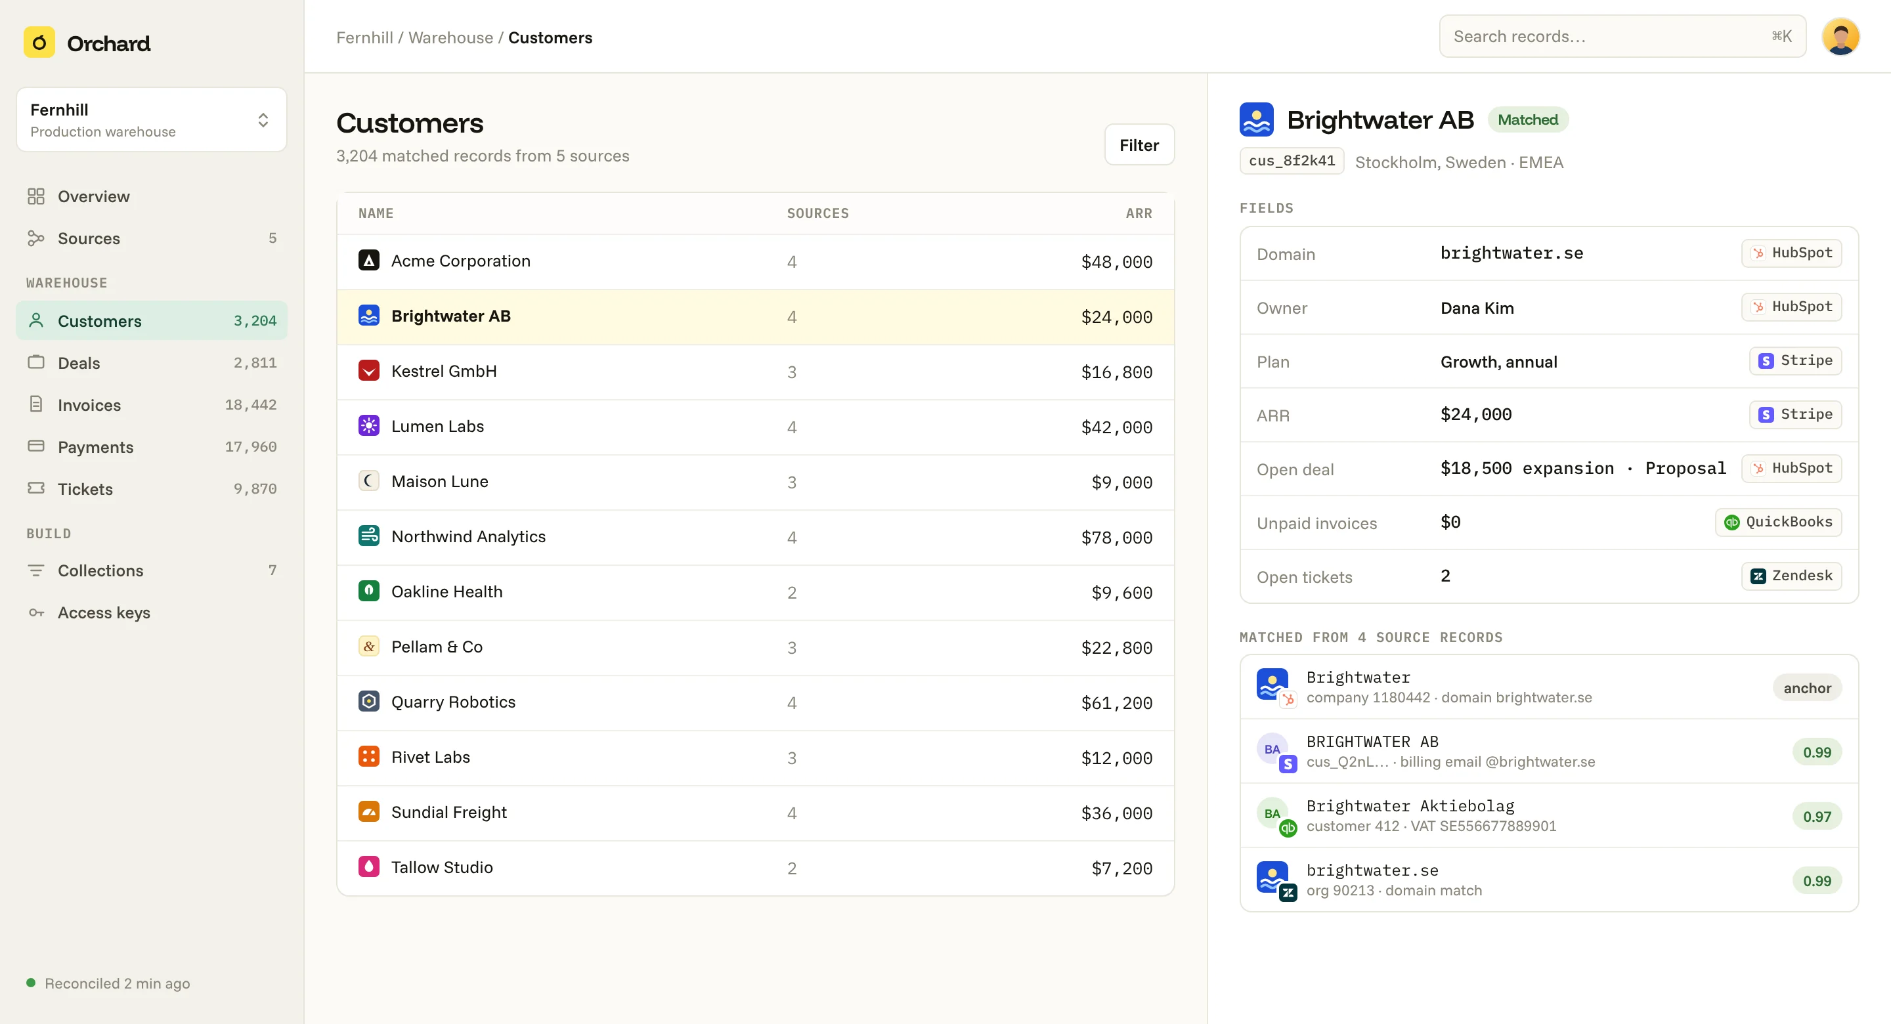Select the Sundial Freight row

point(755,813)
